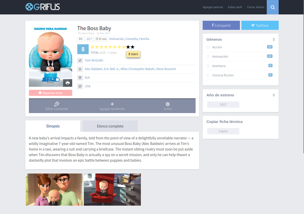Open actor Eric Bell Jr. link
Viewport: 304px width, 214px height.
[112, 69]
